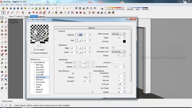Expand the kaca bening material

[x=34, y=77]
